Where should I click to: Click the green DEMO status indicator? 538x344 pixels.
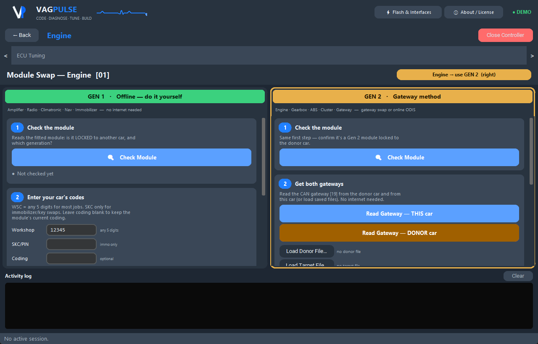pyautogui.click(x=522, y=12)
